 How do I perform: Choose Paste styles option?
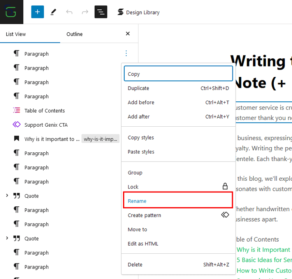178,152
